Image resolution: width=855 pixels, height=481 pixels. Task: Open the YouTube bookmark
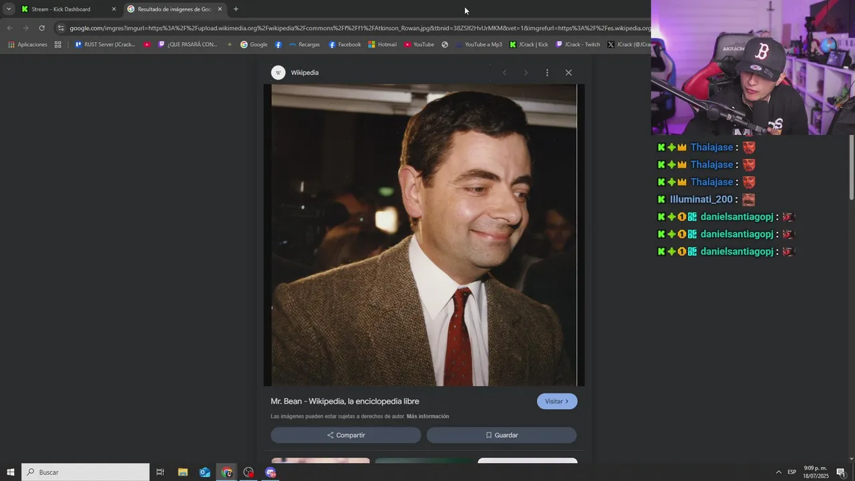coord(419,45)
